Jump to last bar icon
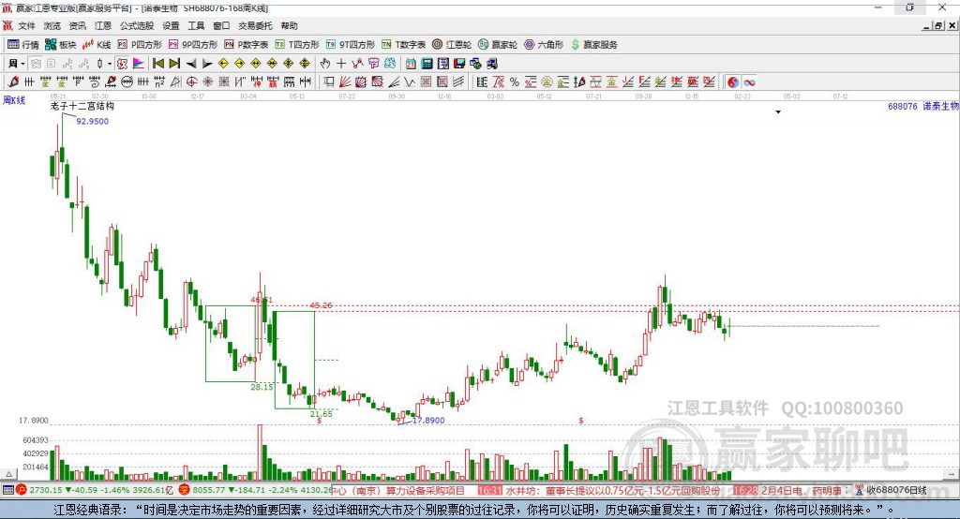This screenshot has width=960, height=519. [x=174, y=64]
